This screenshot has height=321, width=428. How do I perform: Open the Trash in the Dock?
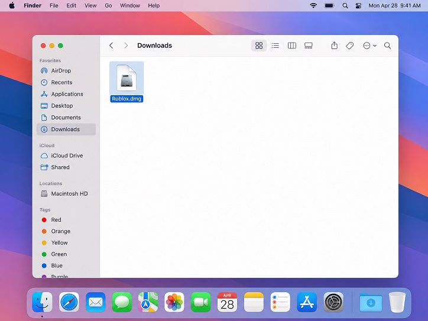(397, 302)
